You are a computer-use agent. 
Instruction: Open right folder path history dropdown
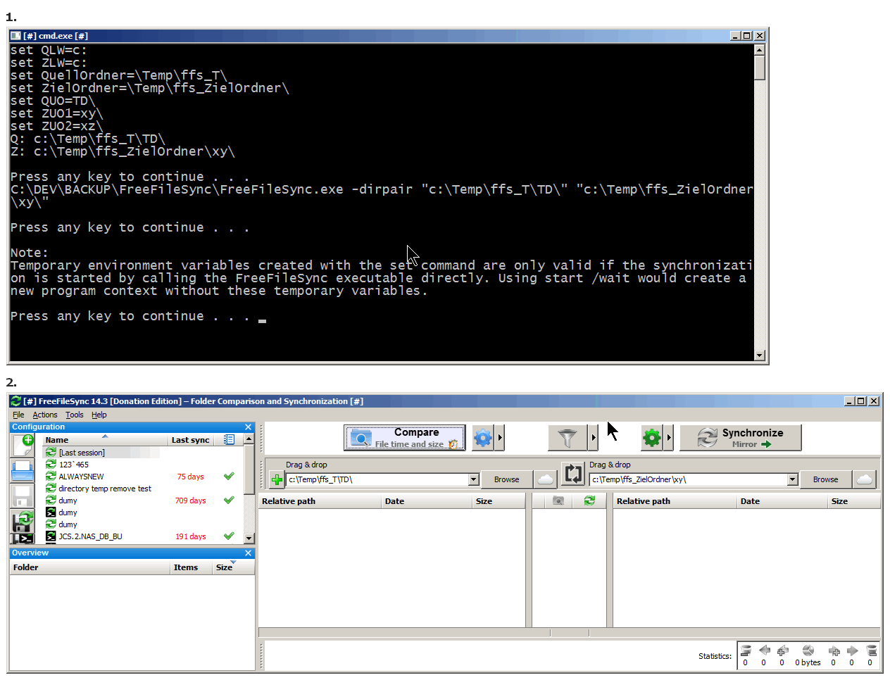pyautogui.click(x=792, y=479)
